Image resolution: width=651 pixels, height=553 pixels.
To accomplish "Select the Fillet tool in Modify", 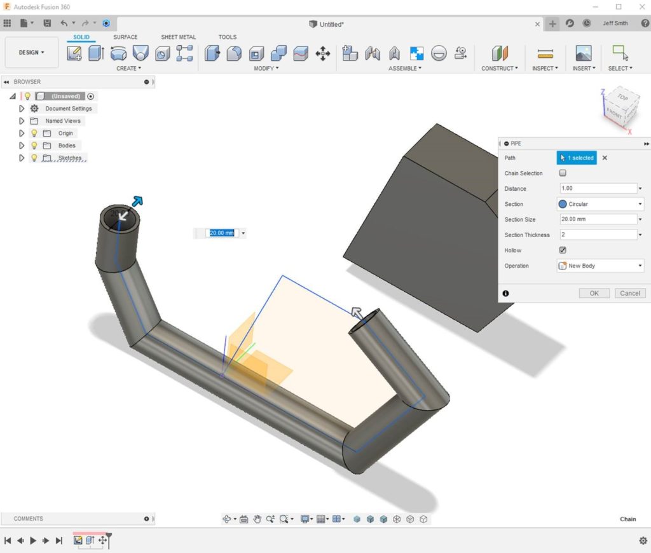I will pyautogui.click(x=234, y=53).
